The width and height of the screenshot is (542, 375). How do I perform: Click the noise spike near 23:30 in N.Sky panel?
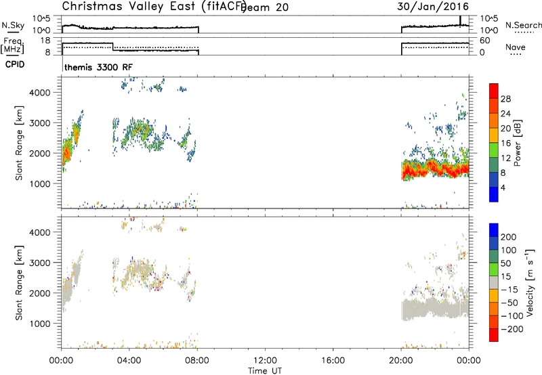pos(460,20)
